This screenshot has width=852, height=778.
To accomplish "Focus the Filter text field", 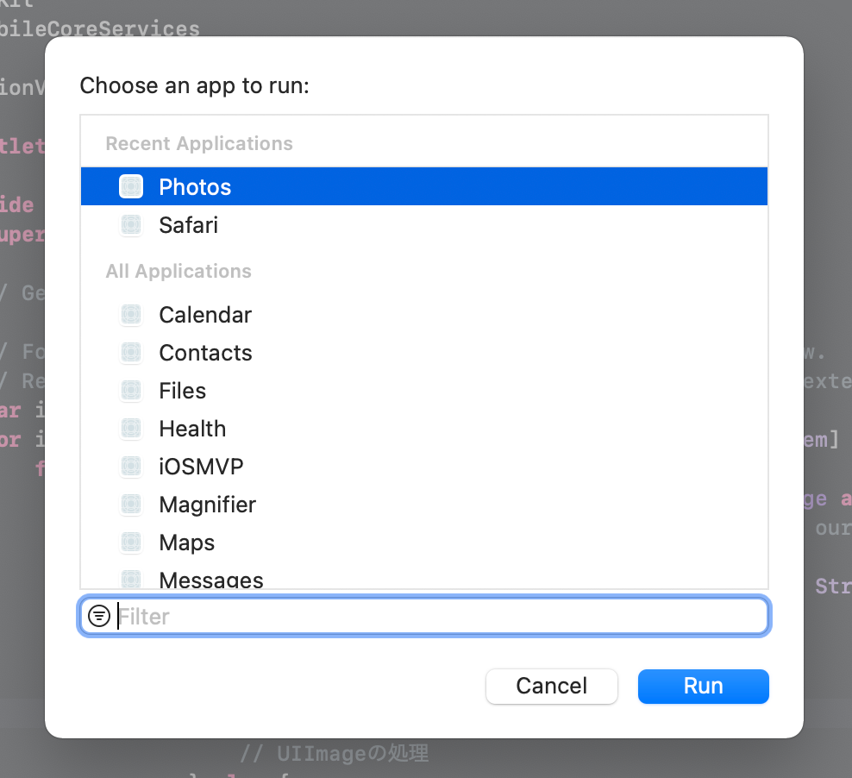I will tap(423, 616).
